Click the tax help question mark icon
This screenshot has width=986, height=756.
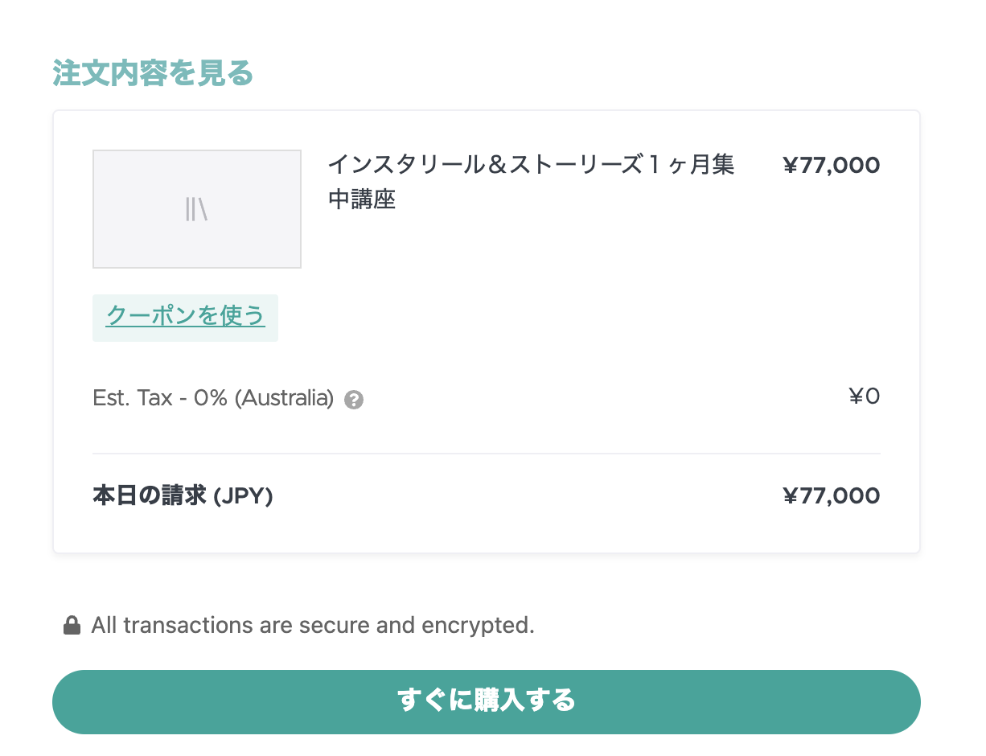click(354, 400)
